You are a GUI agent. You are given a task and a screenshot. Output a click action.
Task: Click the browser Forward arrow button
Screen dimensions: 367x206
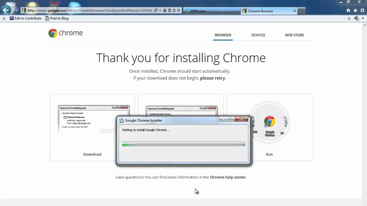[15, 11]
